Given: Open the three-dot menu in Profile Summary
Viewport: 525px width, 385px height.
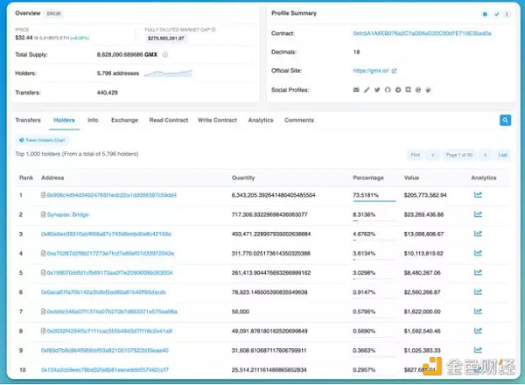Looking at the screenshot, I should point(507,14).
